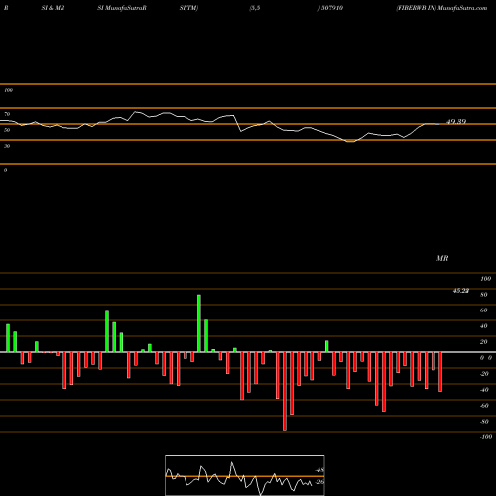This screenshot has width=496, height=496.
Task: Open the mini overview chart thumbnail
Action: [245, 475]
